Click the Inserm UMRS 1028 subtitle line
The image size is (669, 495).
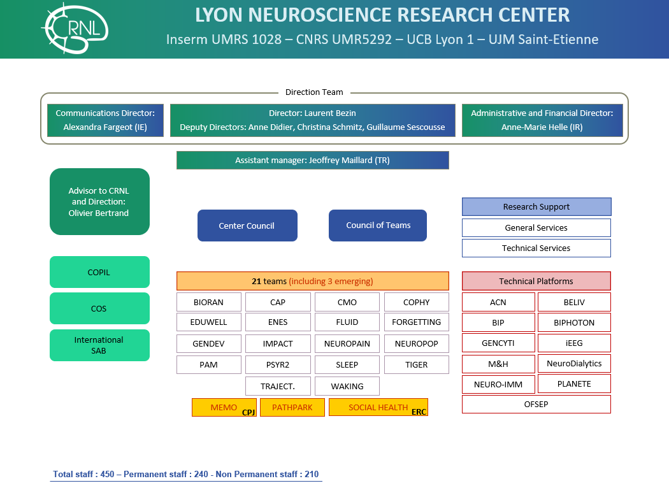click(382, 39)
